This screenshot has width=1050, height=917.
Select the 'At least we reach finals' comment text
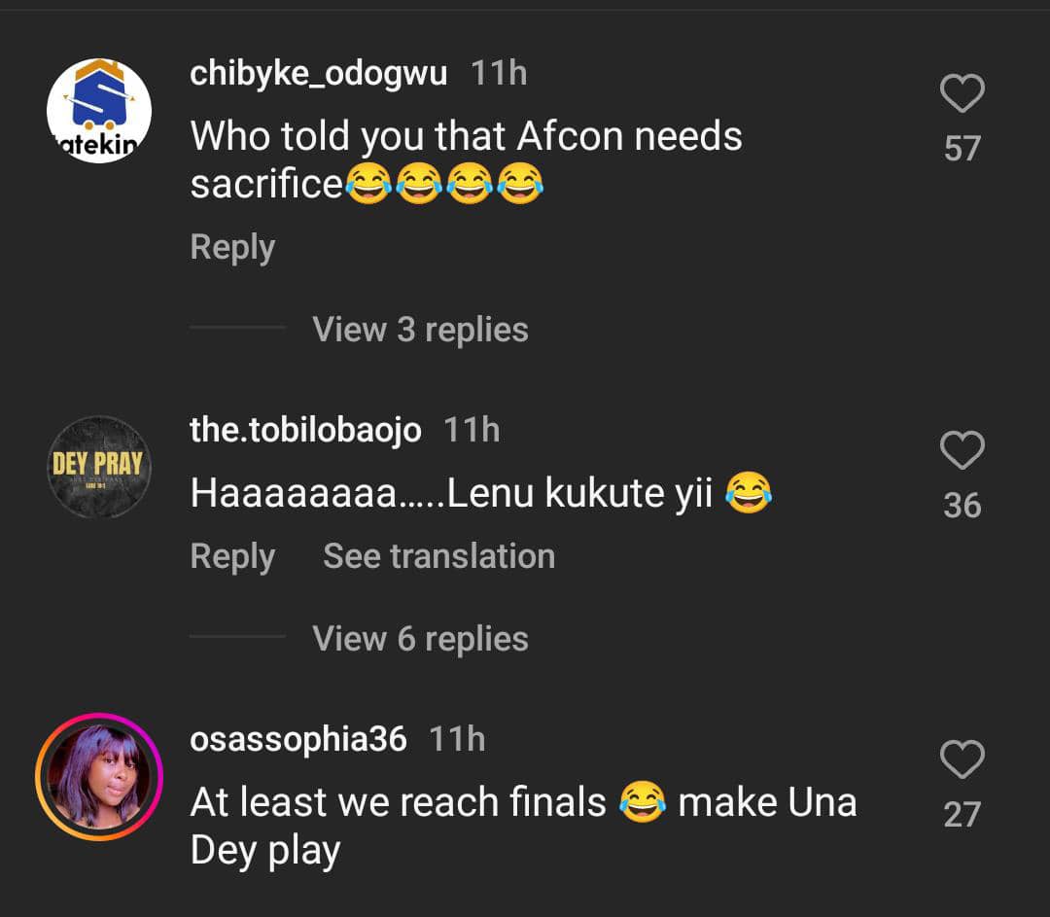tap(524, 826)
